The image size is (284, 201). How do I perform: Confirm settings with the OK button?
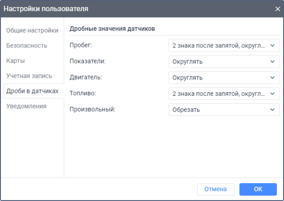tap(258, 189)
